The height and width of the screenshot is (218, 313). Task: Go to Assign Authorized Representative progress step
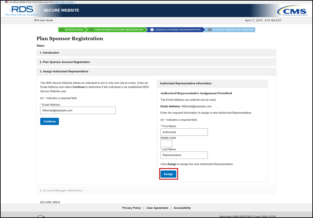click(x=176, y=30)
